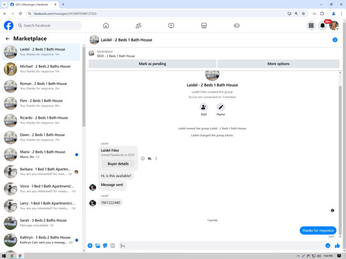Click the back arrow beside Marketplace
This screenshot has height=259, width=346.
coord(8,39)
